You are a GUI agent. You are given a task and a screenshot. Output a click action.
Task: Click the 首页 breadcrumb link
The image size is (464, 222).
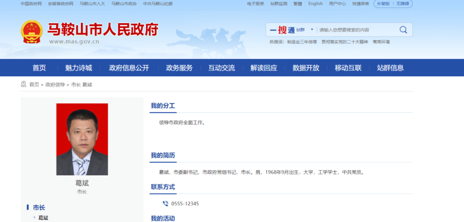click(x=34, y=85)
